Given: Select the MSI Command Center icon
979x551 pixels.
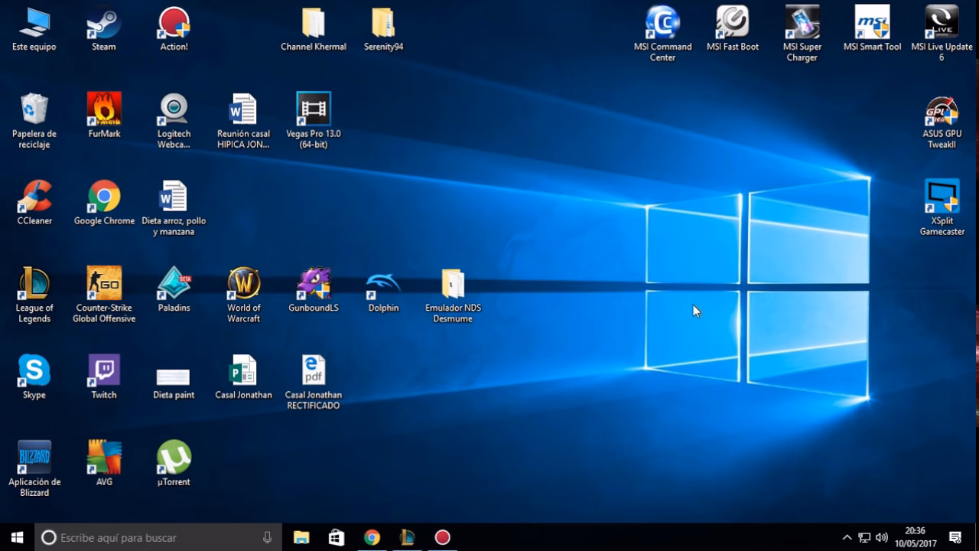Looking at the screenshot, I should 662,33.
